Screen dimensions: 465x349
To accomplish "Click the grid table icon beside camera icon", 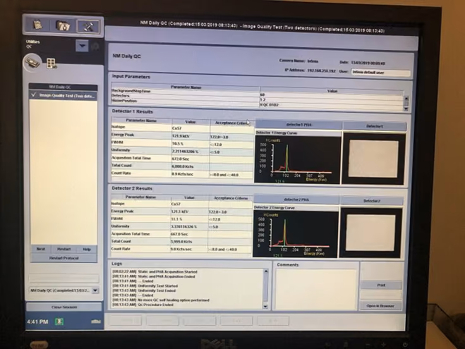I will pos(51,63).
